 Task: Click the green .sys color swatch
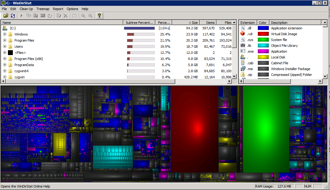click(x=263, y=40)
